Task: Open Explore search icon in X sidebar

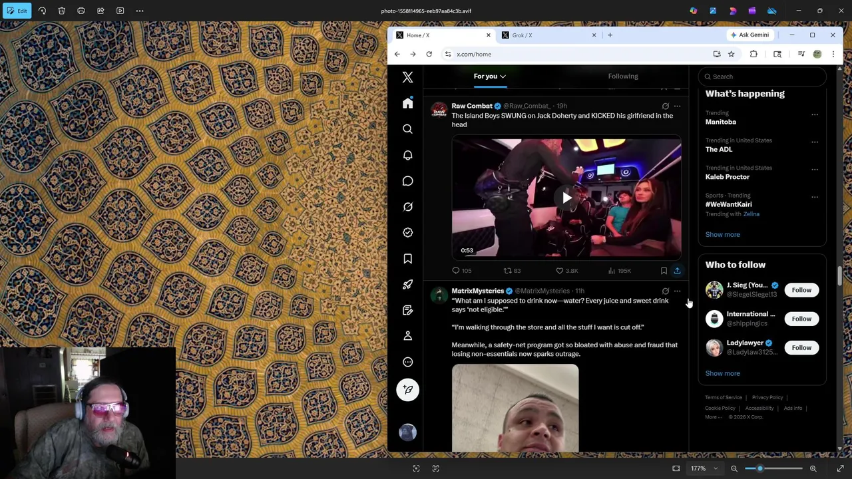Action: (x=407, y=129)
